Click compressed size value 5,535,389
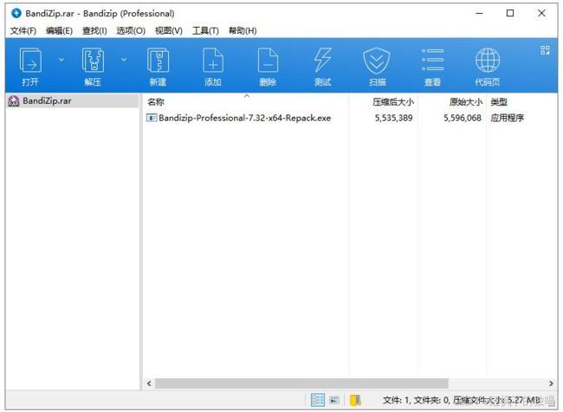 coord(393,118)
